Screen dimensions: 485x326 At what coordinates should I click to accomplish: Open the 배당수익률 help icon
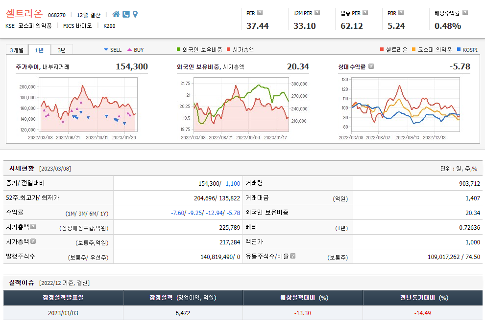tap(465, 13)
